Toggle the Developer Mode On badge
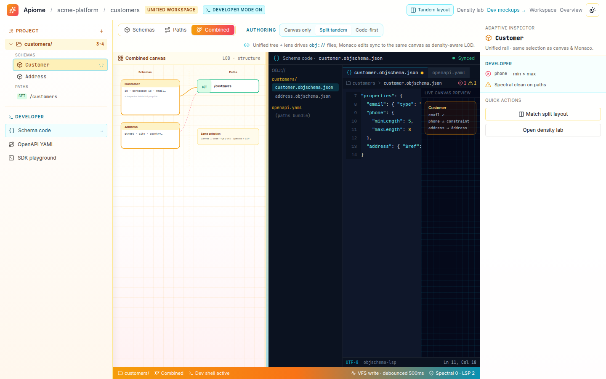 click(x=234, y=10)
